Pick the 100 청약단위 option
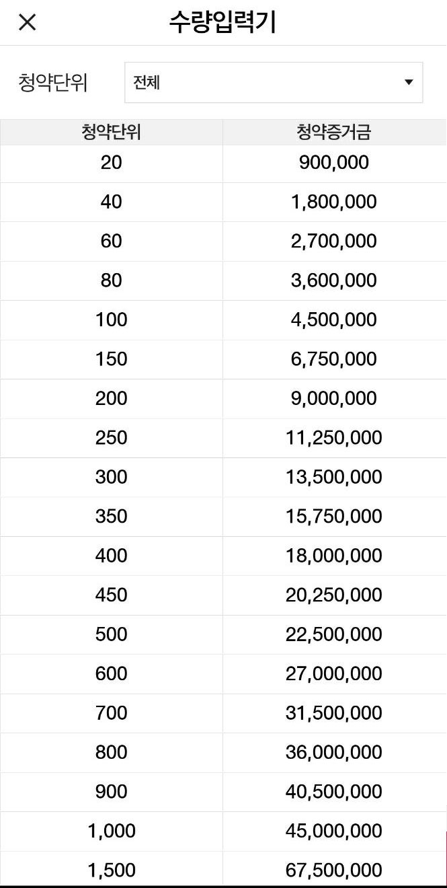Viewport: 447px width, 888px height. tap(112, 320)
